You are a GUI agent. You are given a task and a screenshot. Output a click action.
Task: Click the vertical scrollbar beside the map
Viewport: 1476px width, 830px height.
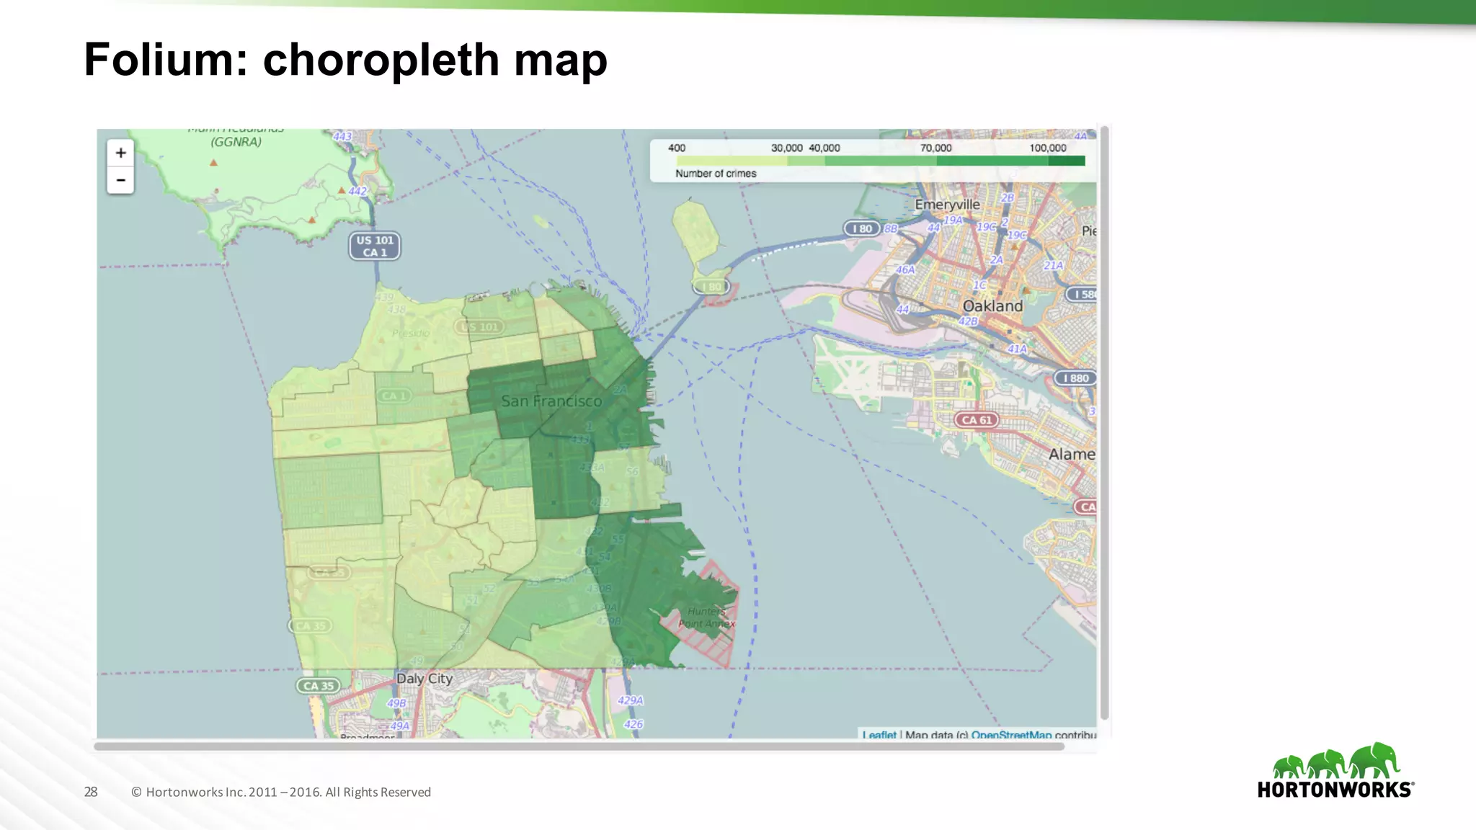tap(1104, 421)
